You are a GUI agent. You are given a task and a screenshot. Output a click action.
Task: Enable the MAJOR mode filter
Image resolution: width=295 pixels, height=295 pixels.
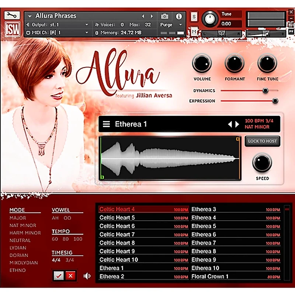coord(18,218)
